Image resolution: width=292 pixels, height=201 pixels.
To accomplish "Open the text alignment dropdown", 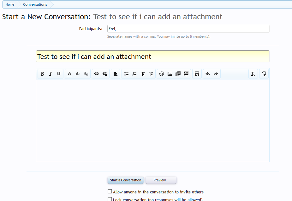I will pos(115,74).
